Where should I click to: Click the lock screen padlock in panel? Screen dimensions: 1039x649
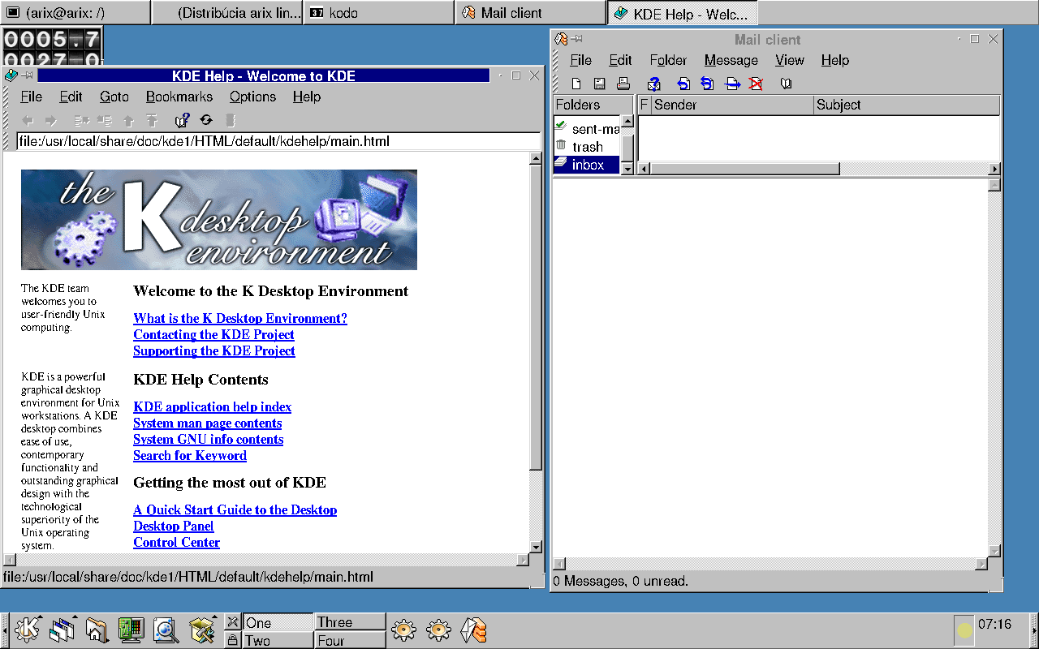pyautogui.click(x=232, y=640)
